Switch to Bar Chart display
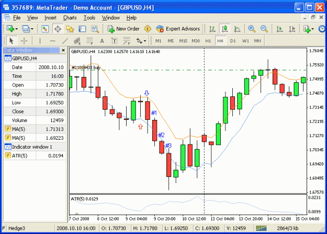 click(212, 29)
